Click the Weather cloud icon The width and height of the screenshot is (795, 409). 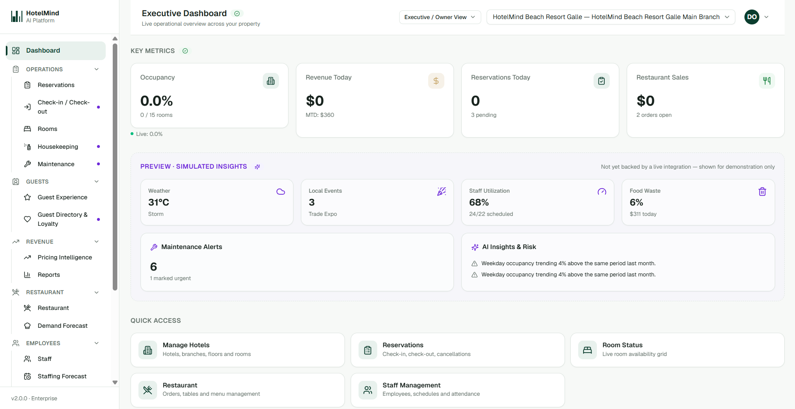tap(281, 191)
